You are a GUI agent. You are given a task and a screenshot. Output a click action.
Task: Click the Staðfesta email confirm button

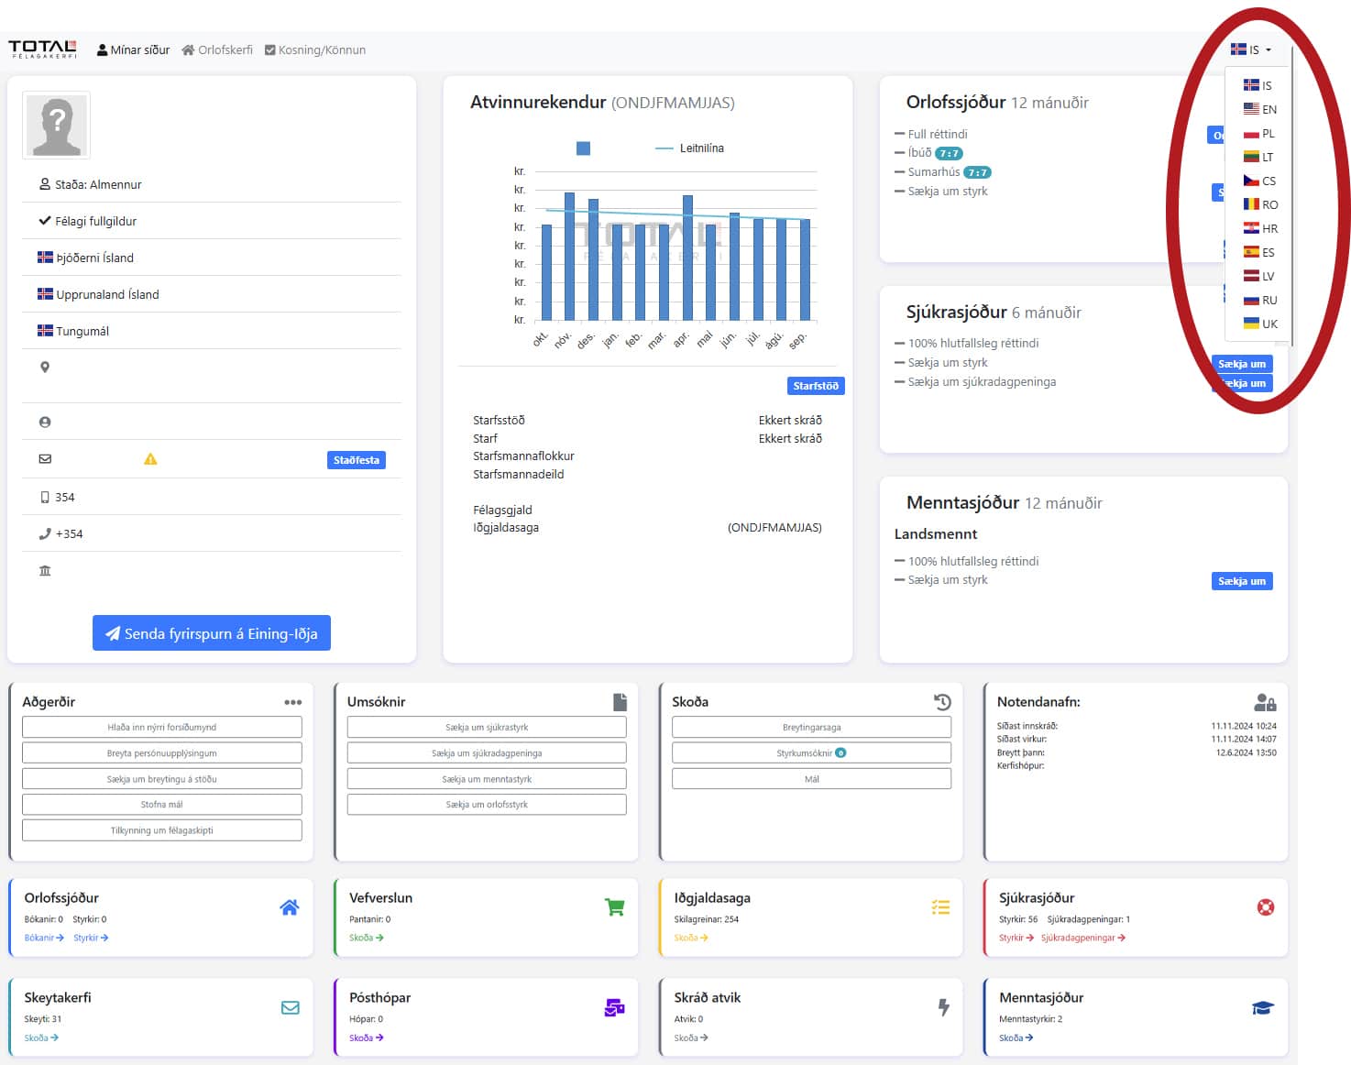point(356,460)
